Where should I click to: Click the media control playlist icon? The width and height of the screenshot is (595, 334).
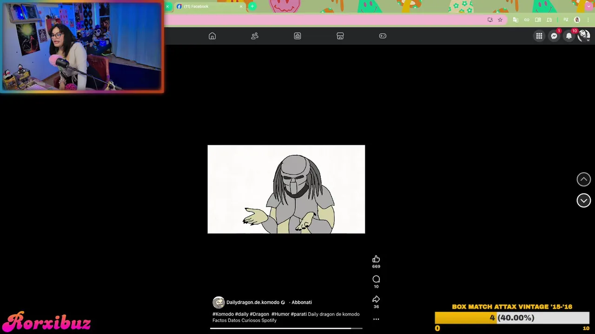[566, 20]
